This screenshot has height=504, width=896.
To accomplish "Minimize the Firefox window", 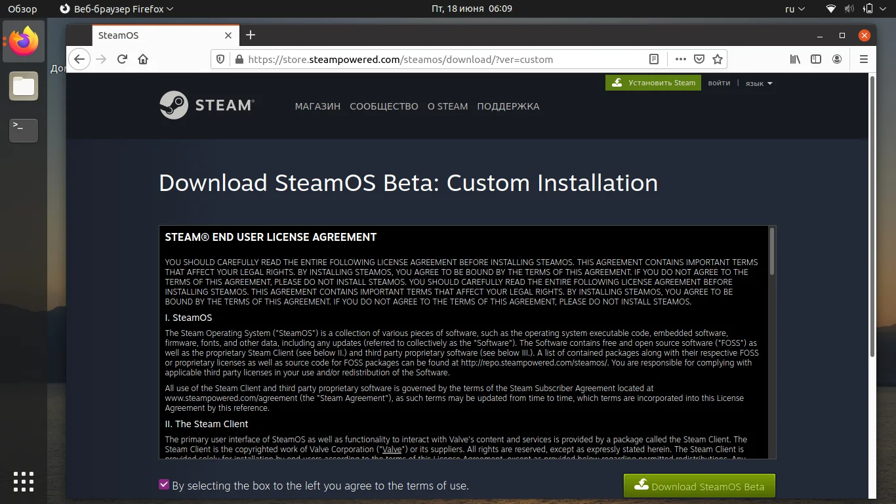I will point(820,35).
